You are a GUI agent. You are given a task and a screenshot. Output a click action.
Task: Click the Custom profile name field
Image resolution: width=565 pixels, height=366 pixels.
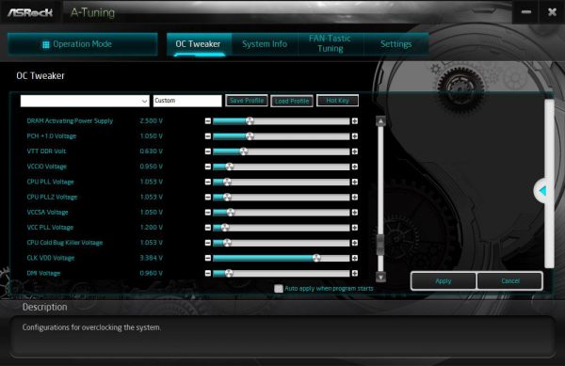(187, 101)
